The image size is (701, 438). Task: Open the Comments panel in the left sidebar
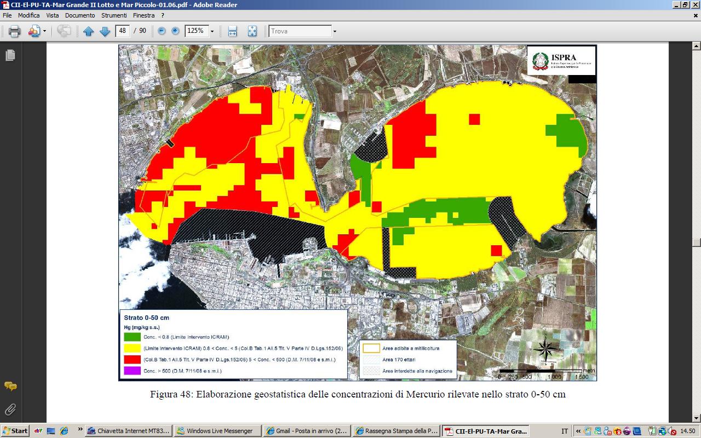tap(10, 386)
